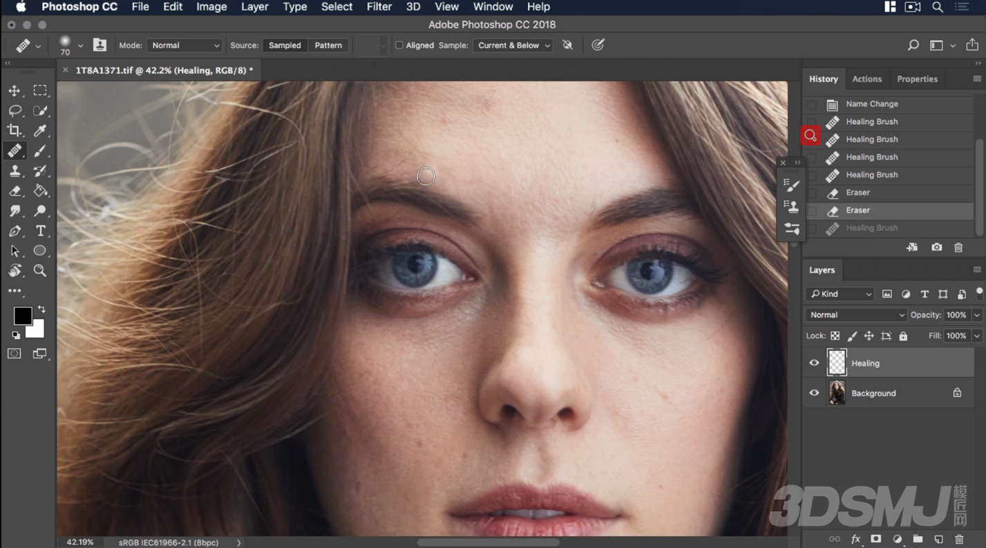
Task: Add a layer style (fx)
Action: click(855, 539)
